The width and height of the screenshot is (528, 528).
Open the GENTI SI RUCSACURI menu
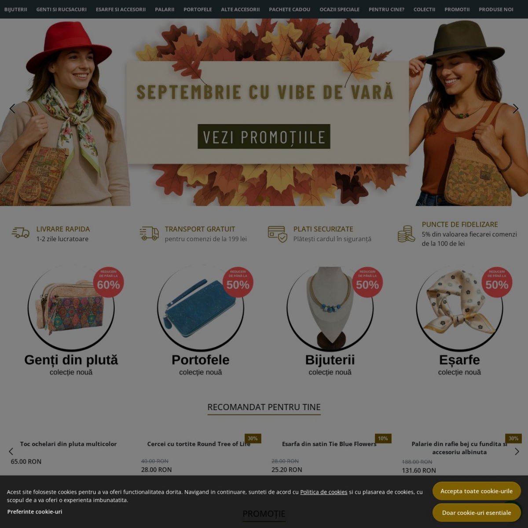point(62,9)
